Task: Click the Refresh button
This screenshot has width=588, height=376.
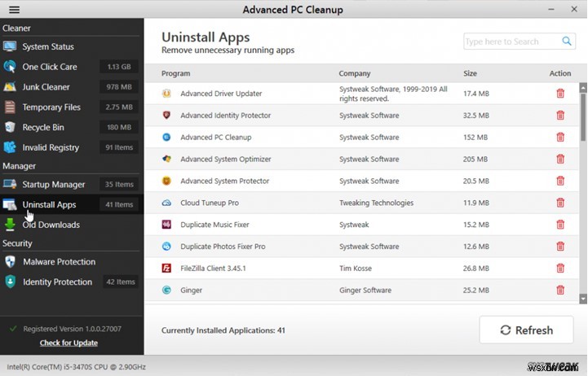Action: tap(526, 330)
